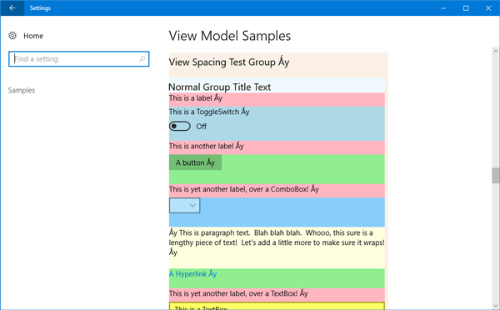Click the "View Spacing Test Group" heading
The width and height of the screenshot is (500, 310).
tap(229, 62)
